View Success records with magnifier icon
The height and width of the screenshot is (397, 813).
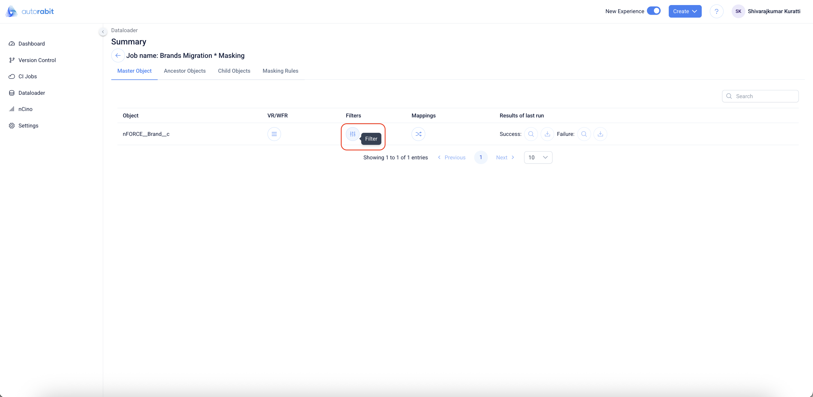(x=531, y=134)
